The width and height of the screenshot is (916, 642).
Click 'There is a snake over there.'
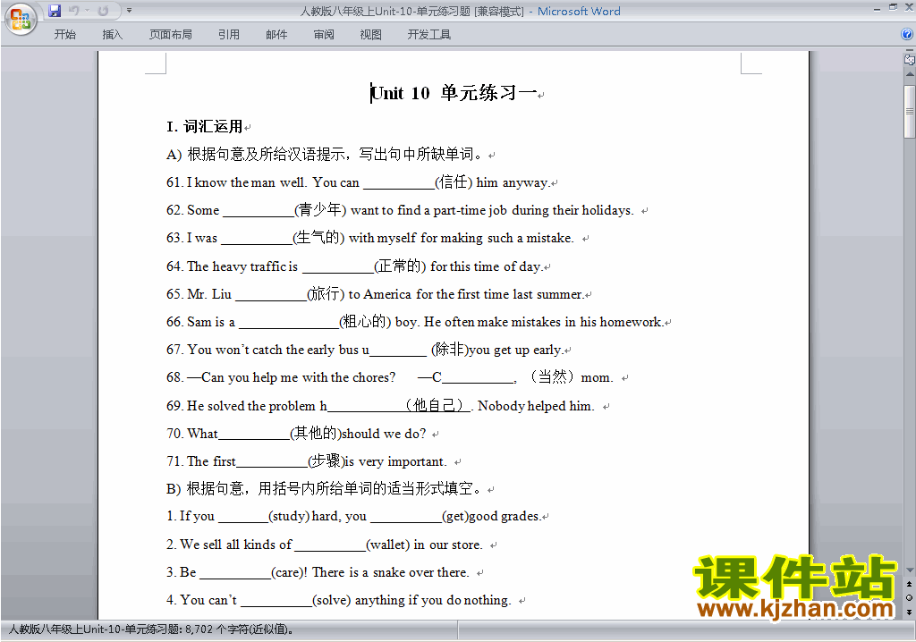tap(391, 572)
